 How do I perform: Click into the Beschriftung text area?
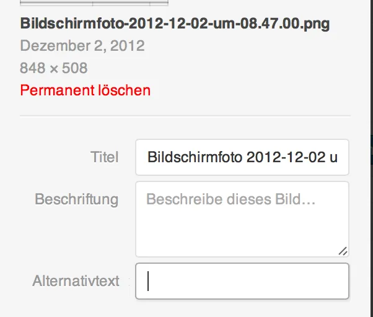click(242, 219)
